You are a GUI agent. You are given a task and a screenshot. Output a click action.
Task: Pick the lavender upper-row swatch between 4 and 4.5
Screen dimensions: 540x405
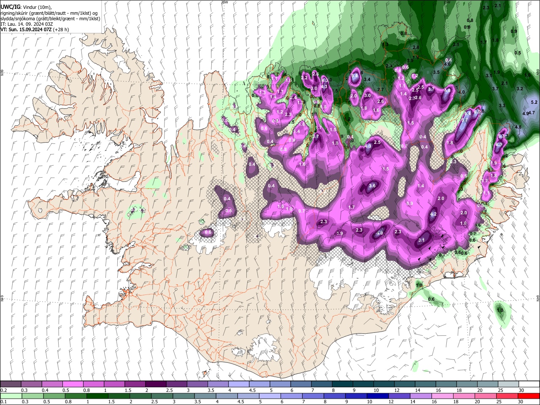click(238, 384)
